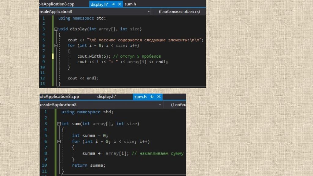
Task: Open the project dropdown arrow in lower editor
Action: click(x=160, y=105)
